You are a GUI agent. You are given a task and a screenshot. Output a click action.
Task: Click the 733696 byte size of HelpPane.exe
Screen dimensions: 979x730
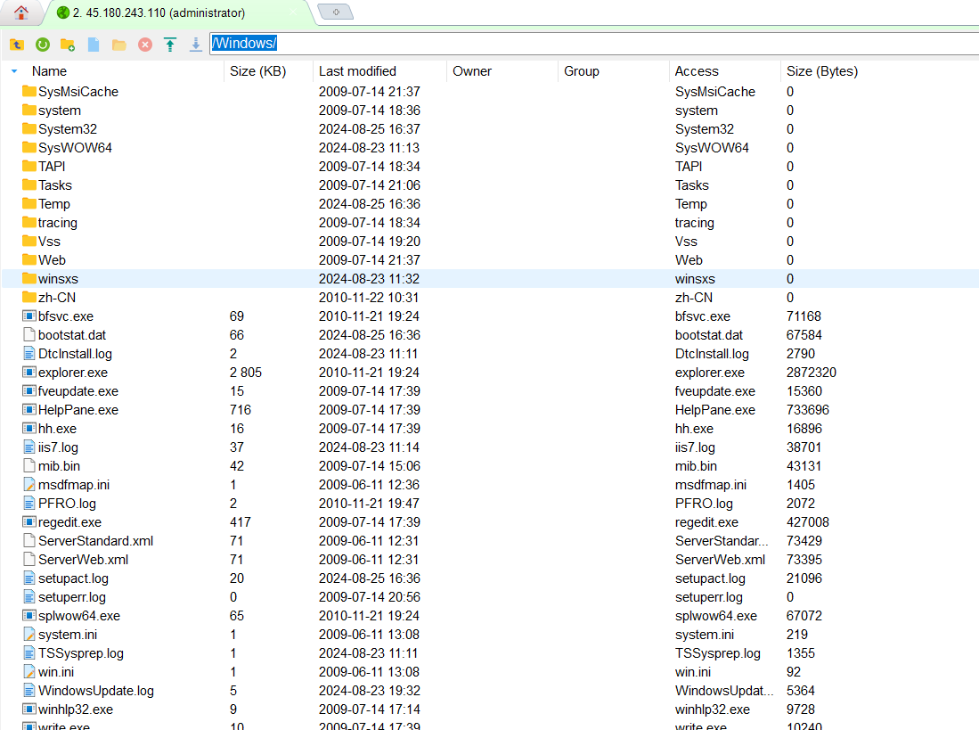point(807,410)
